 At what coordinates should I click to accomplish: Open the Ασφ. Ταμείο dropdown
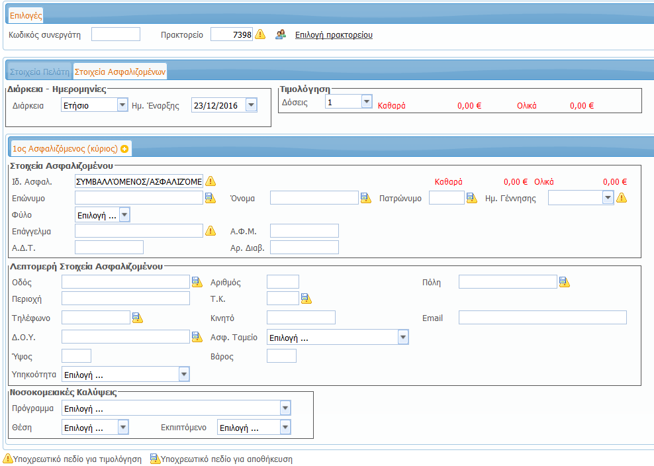[x=403, y=337]
